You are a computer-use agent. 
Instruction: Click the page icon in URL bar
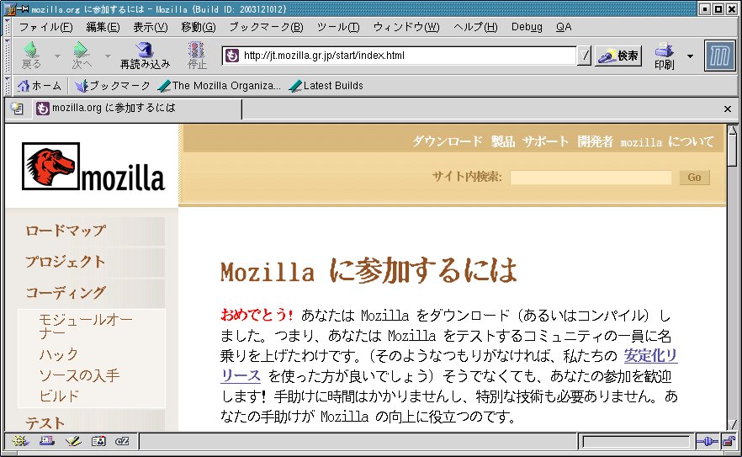coord(232,56)
